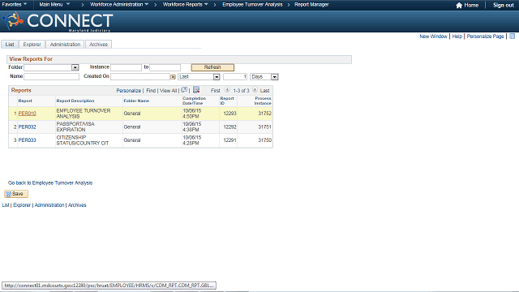The image size is (519, 292).
Task: Select Report Manager breadcrumb
Action: pyautogui.click(x=311, y=4)
